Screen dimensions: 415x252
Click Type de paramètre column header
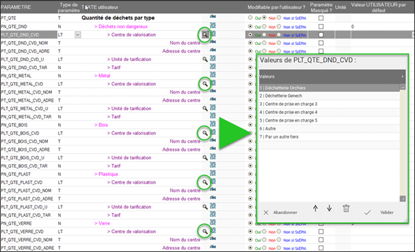[68, 8]
